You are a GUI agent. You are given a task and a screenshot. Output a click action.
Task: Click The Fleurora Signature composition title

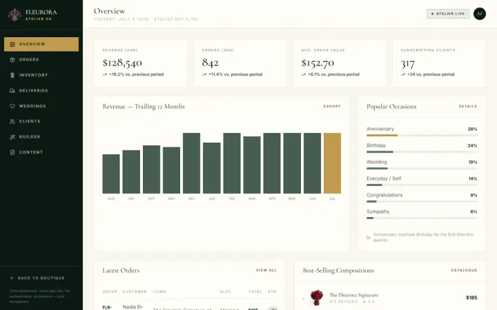click(x=353, y=295)
